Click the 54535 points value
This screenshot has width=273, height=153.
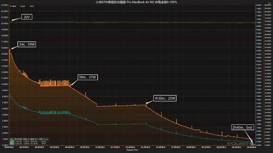click(43, 141)
